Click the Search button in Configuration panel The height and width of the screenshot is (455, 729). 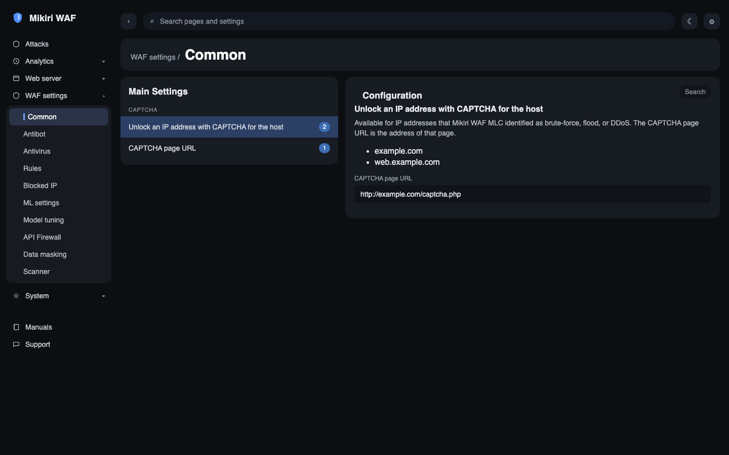point(695,92)
